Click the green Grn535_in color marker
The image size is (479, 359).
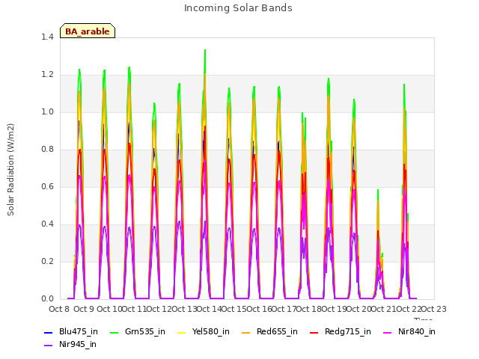(114, 332)
